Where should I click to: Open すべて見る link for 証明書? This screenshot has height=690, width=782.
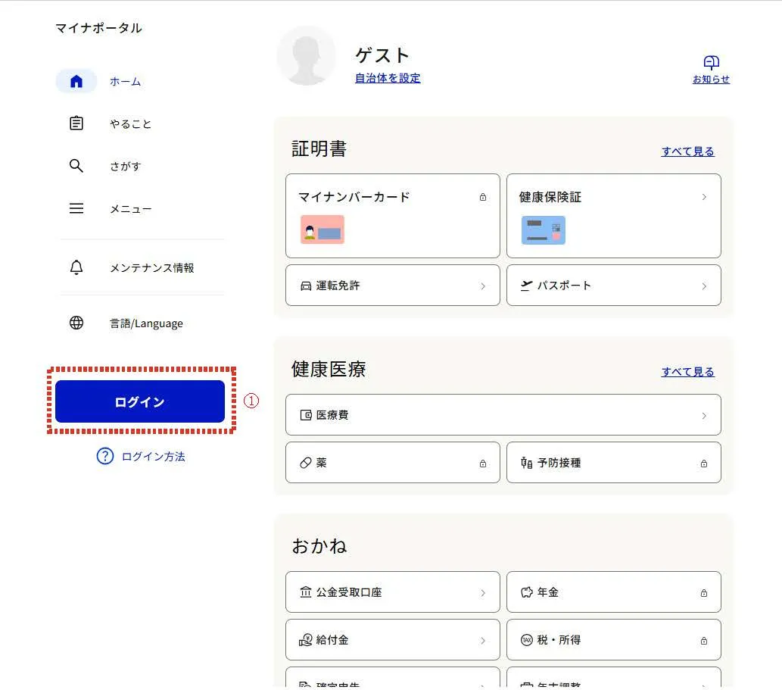pos(687,151)
